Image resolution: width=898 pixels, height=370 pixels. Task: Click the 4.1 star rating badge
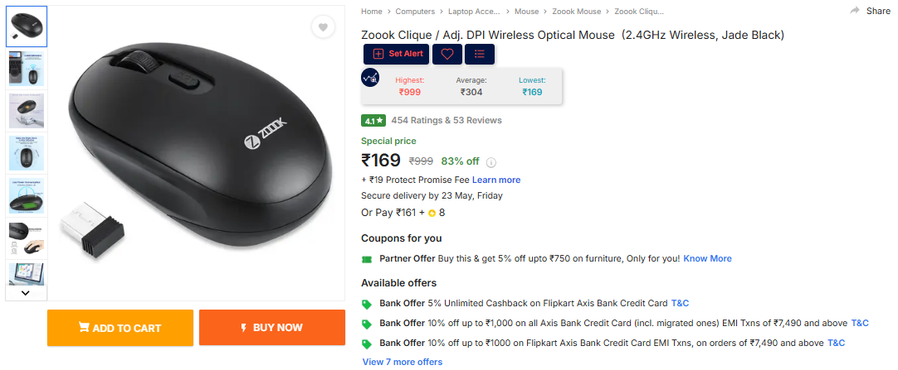(x=373, y=120)
